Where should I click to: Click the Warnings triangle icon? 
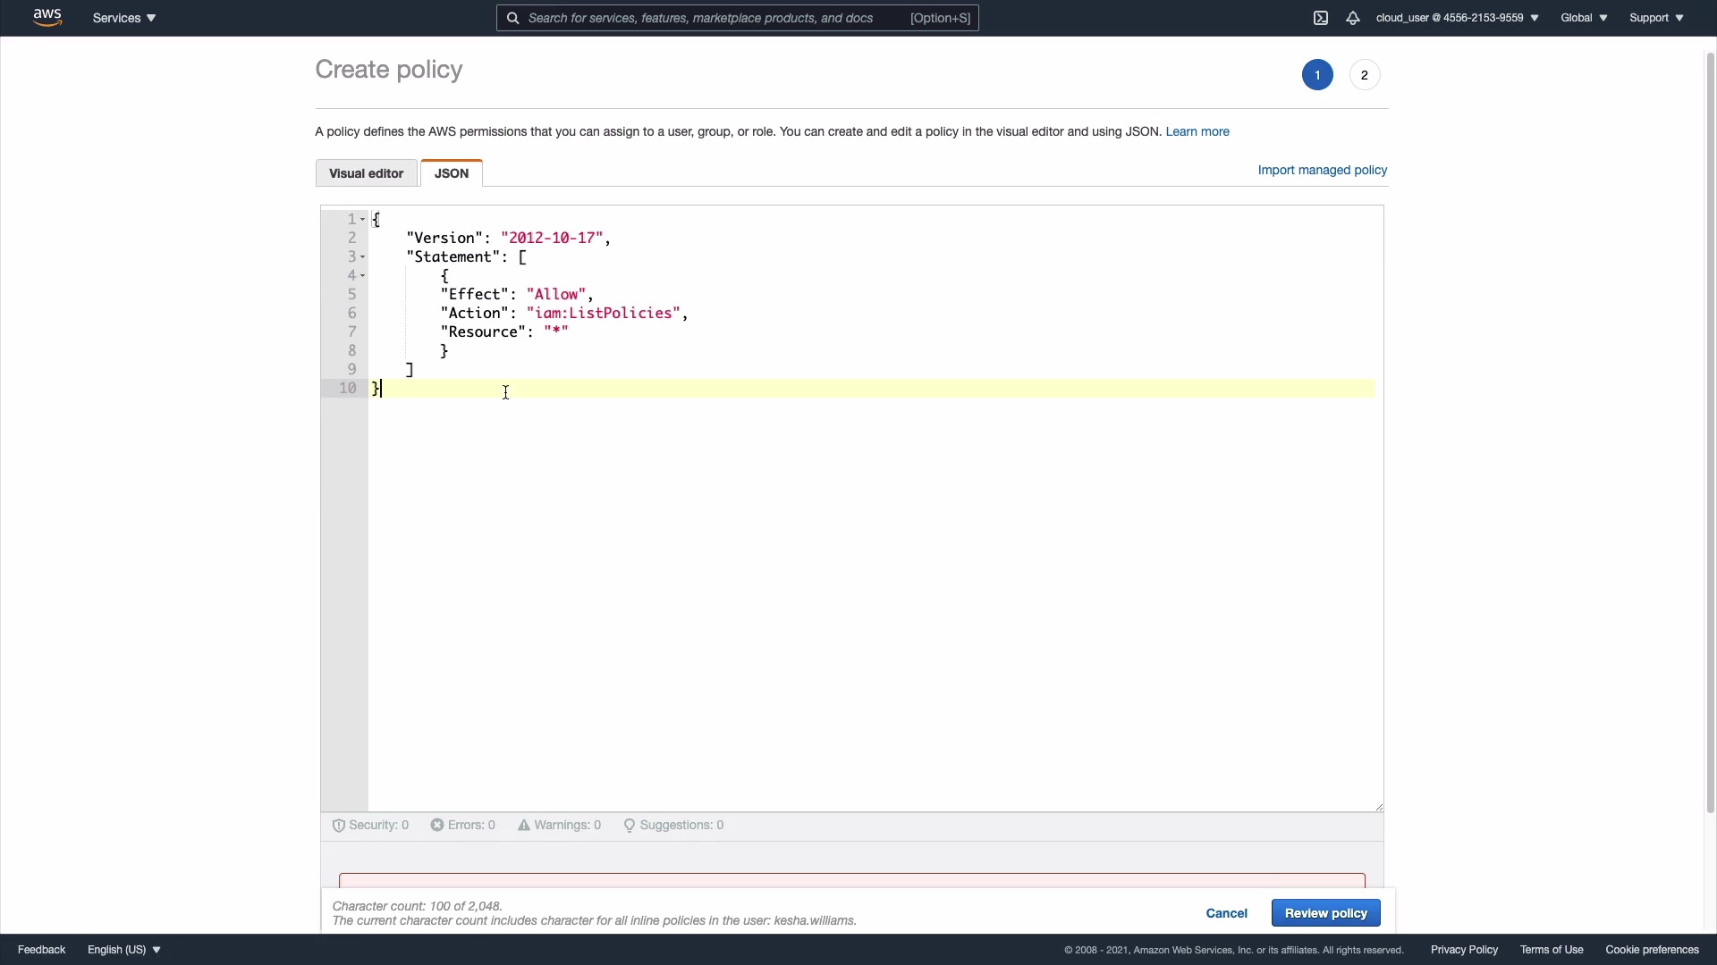[x=524, y=826]
